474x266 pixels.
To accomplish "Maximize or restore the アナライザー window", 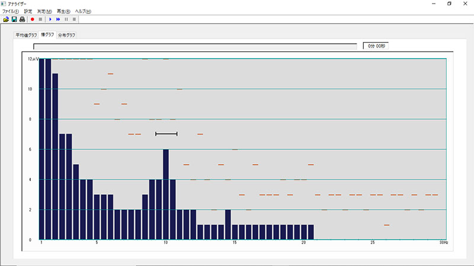I will click(x=449, y=4).
